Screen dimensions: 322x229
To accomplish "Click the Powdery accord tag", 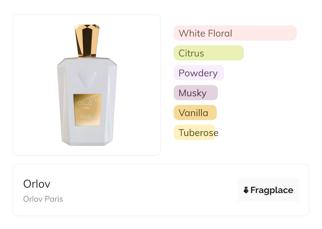I will click(199, 73).
